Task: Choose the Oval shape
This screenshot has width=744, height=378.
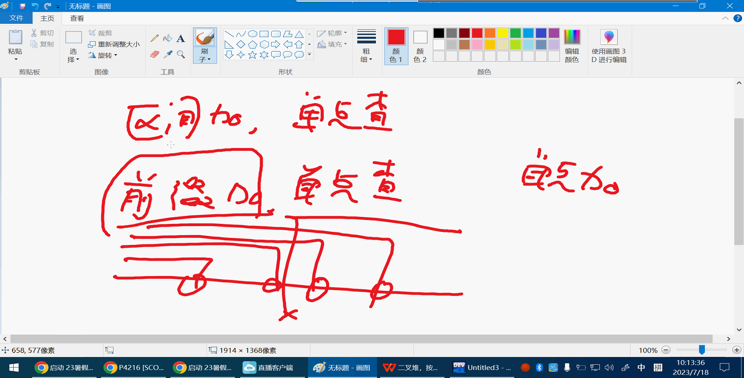Action: [x=253, y=34]
